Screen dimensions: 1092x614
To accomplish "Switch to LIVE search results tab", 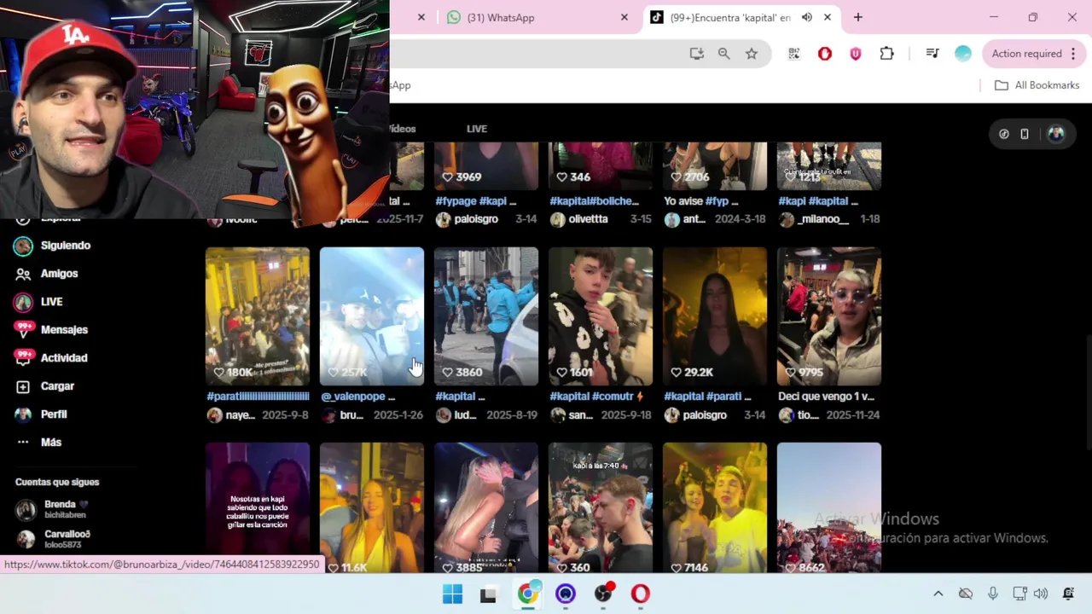I will click(x=477, y=129).
